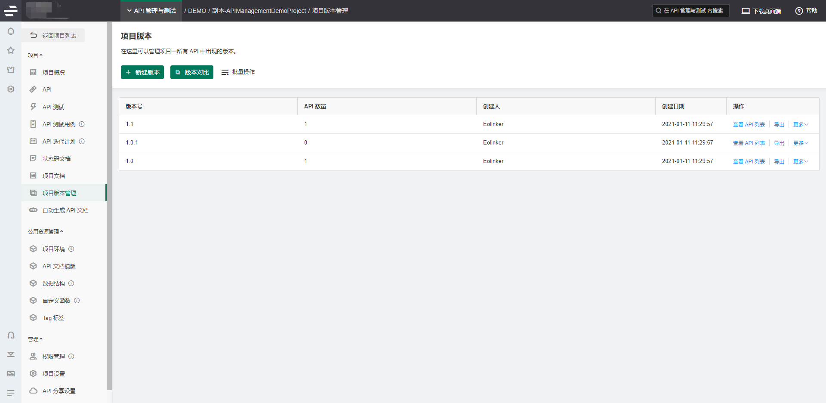
Task: Click the 帮助 text in the top bar
Action: coord(811,11)
